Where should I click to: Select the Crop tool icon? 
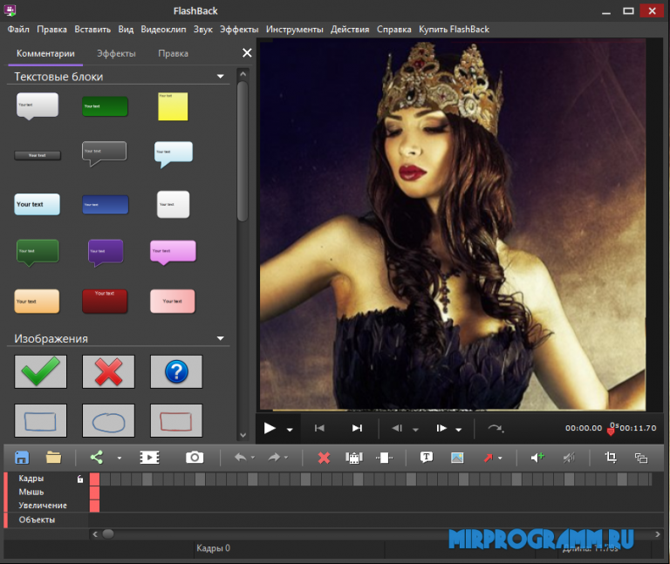611,457
